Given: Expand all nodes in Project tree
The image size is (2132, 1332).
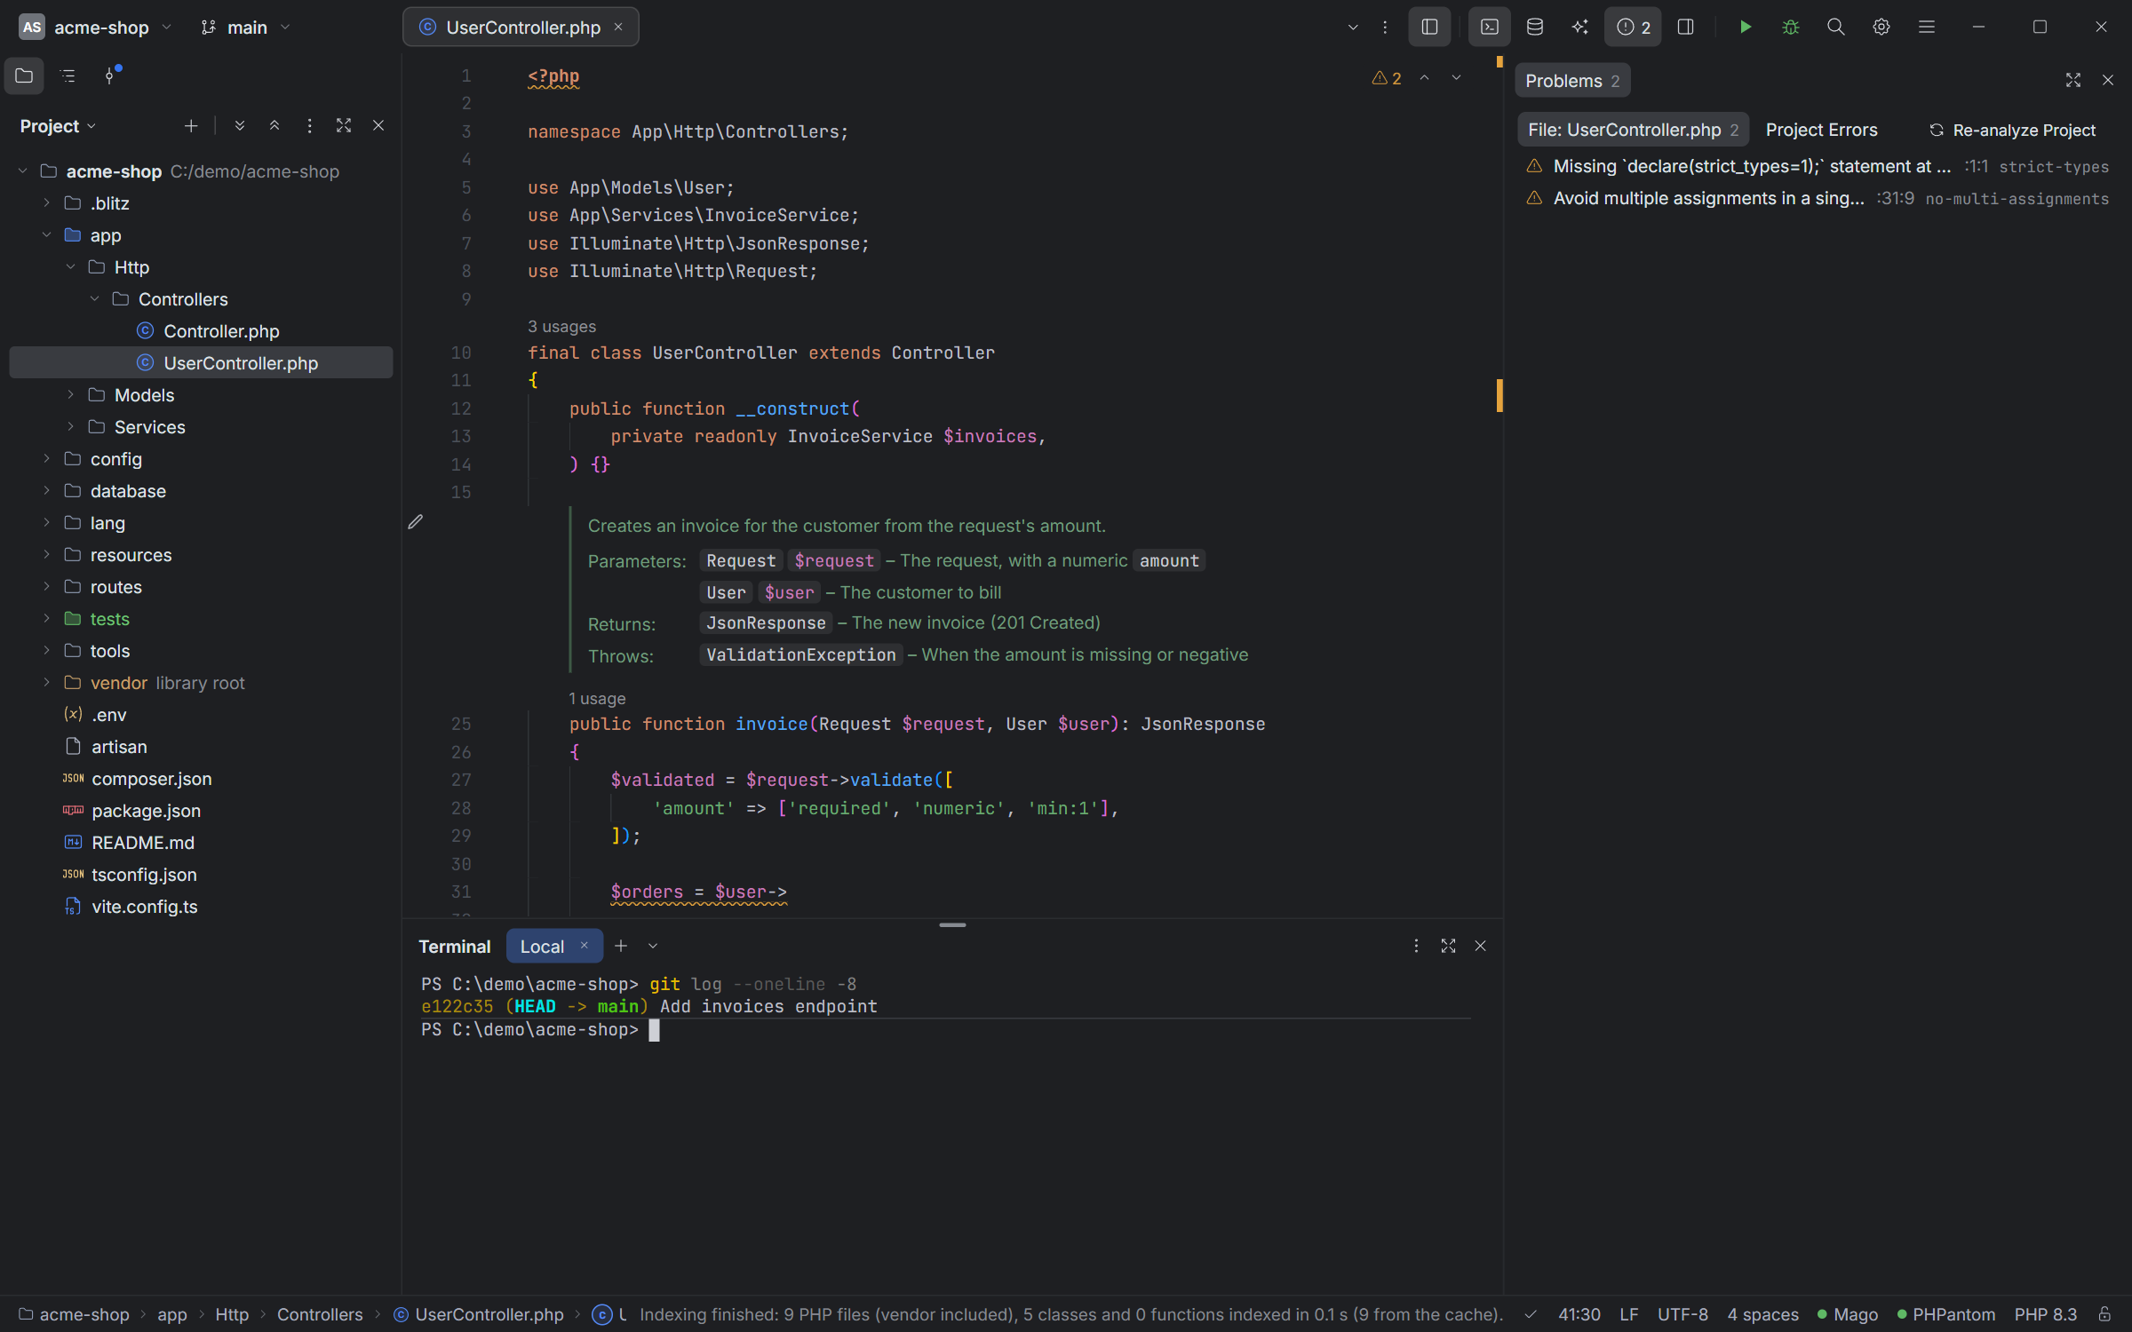Looking at the screenshot, I should coord(240,126).
